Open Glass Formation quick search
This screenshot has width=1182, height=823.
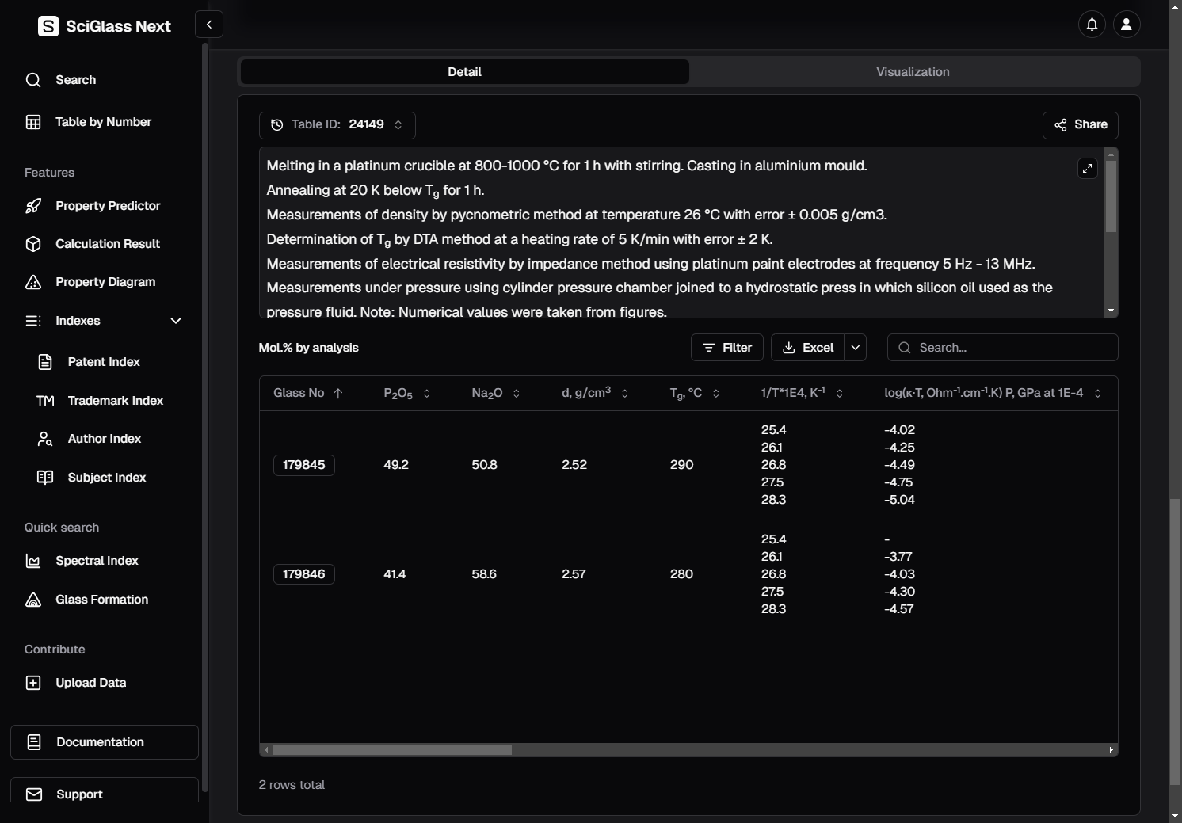101,600
